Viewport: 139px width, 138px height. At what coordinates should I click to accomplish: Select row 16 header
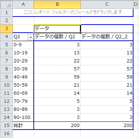point(7,134)
